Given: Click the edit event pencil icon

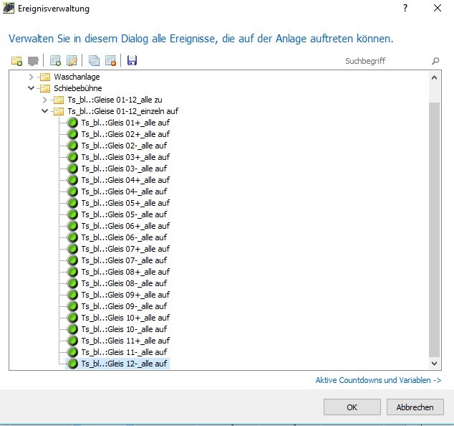Looking at the screenshot, I should [x=72, y=61].
